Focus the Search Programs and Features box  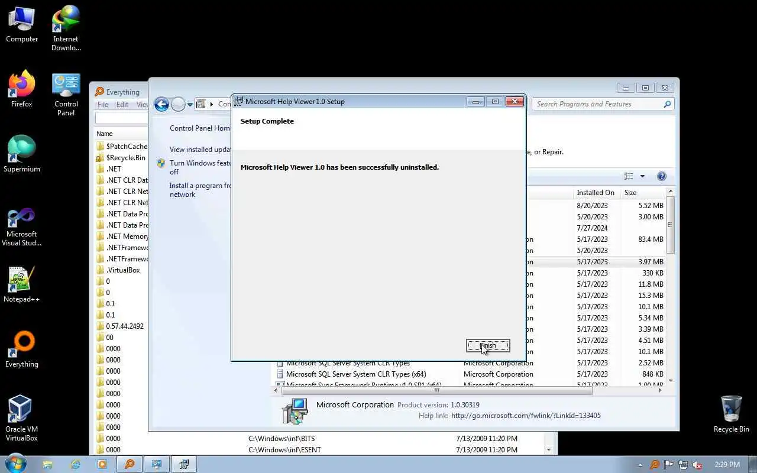[603, 104]
